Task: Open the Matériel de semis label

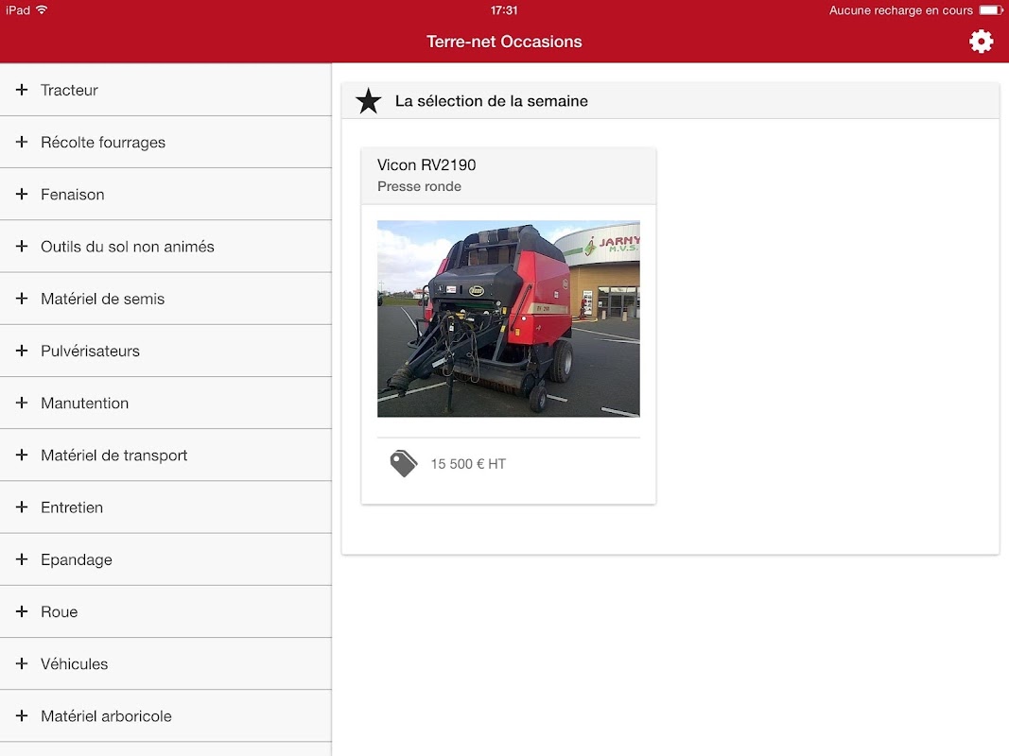Action: 102,299
